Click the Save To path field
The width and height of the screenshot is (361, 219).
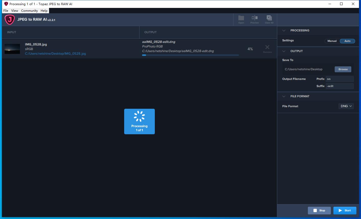(x=308, y=69)
